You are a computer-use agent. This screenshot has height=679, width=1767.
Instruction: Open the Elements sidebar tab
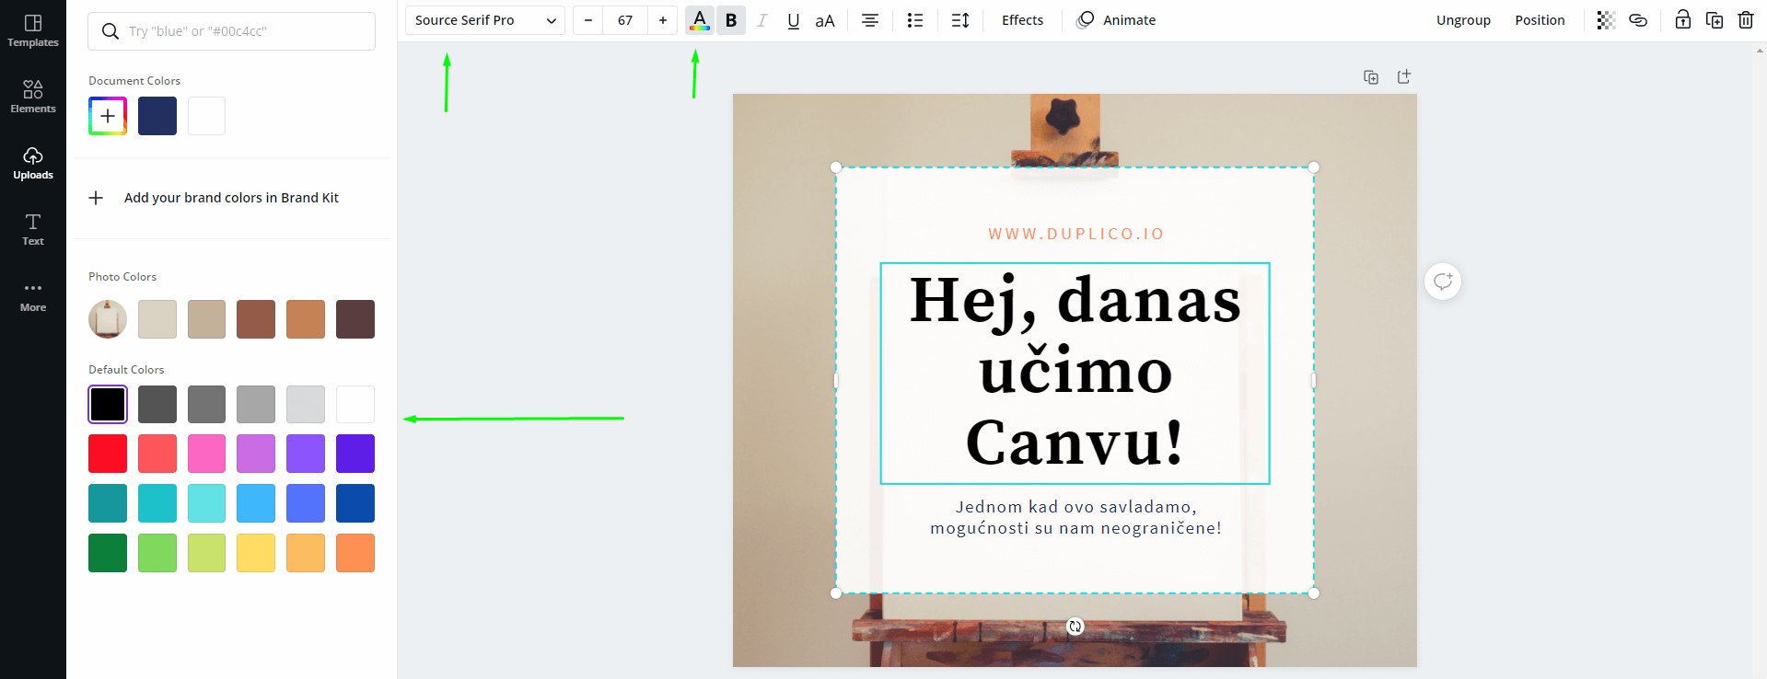tap(33, 97)
